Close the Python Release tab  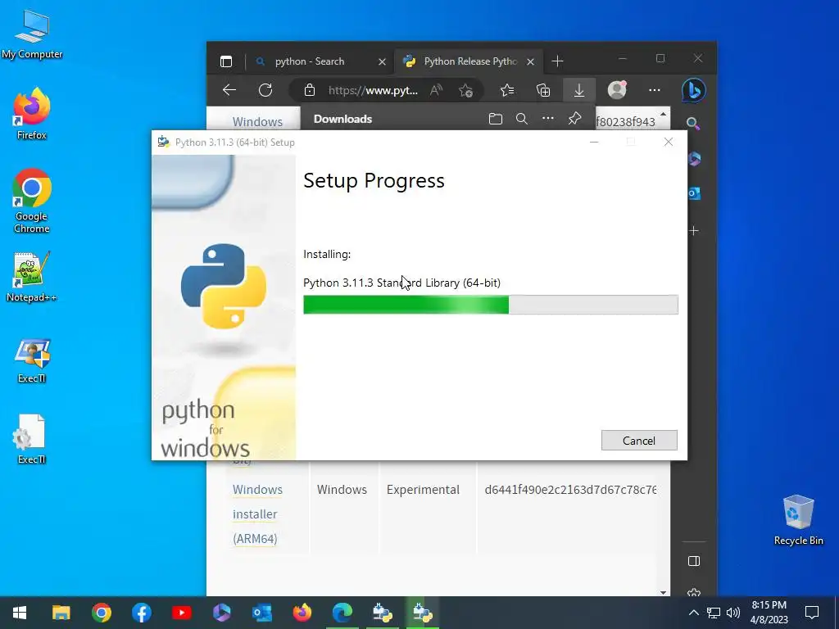[530, 62]
